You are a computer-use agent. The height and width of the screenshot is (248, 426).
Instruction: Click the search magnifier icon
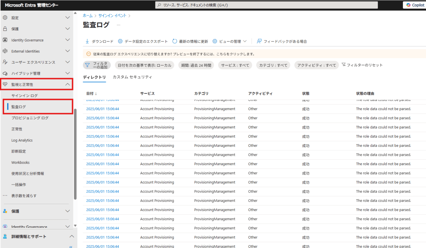click(x=160, y=5)
